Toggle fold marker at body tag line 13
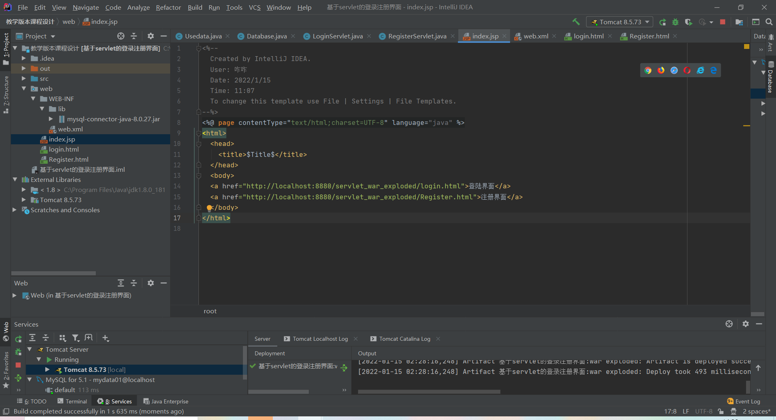 tap(199, 175)
